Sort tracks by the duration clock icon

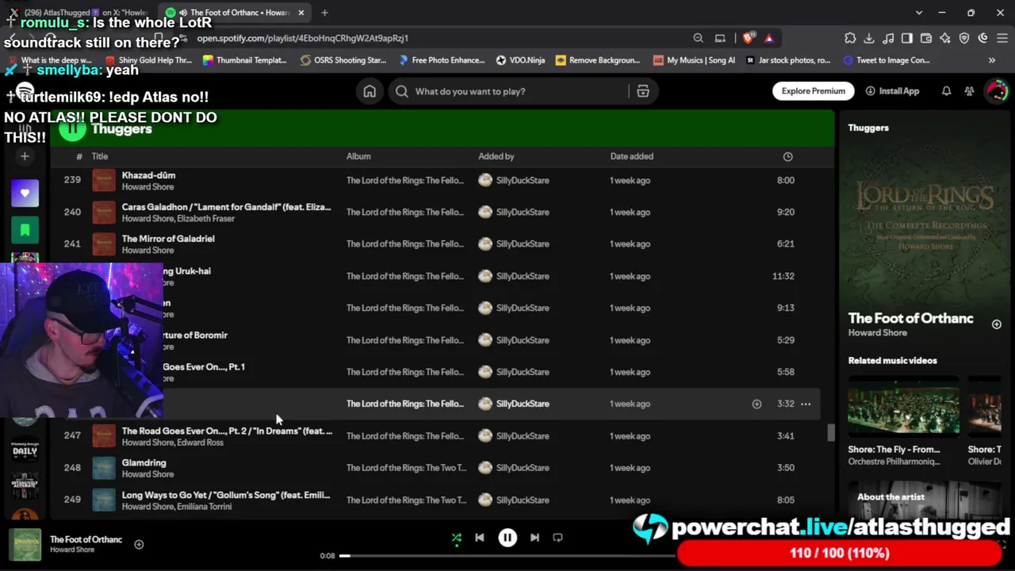(787, 156)
